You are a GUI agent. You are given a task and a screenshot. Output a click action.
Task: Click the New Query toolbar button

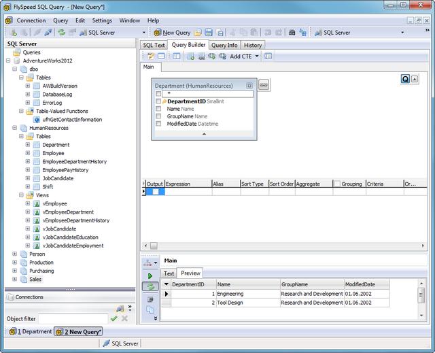pyautogui.click(x=171, y=32)
